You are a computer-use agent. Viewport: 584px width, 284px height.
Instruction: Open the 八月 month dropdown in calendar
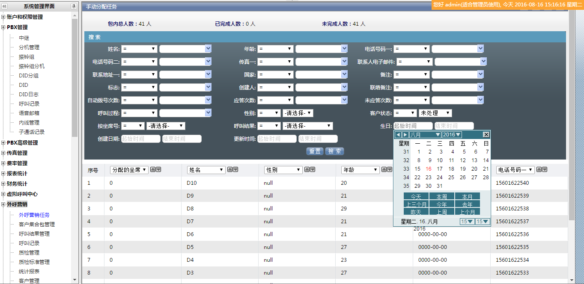point(425,135)
